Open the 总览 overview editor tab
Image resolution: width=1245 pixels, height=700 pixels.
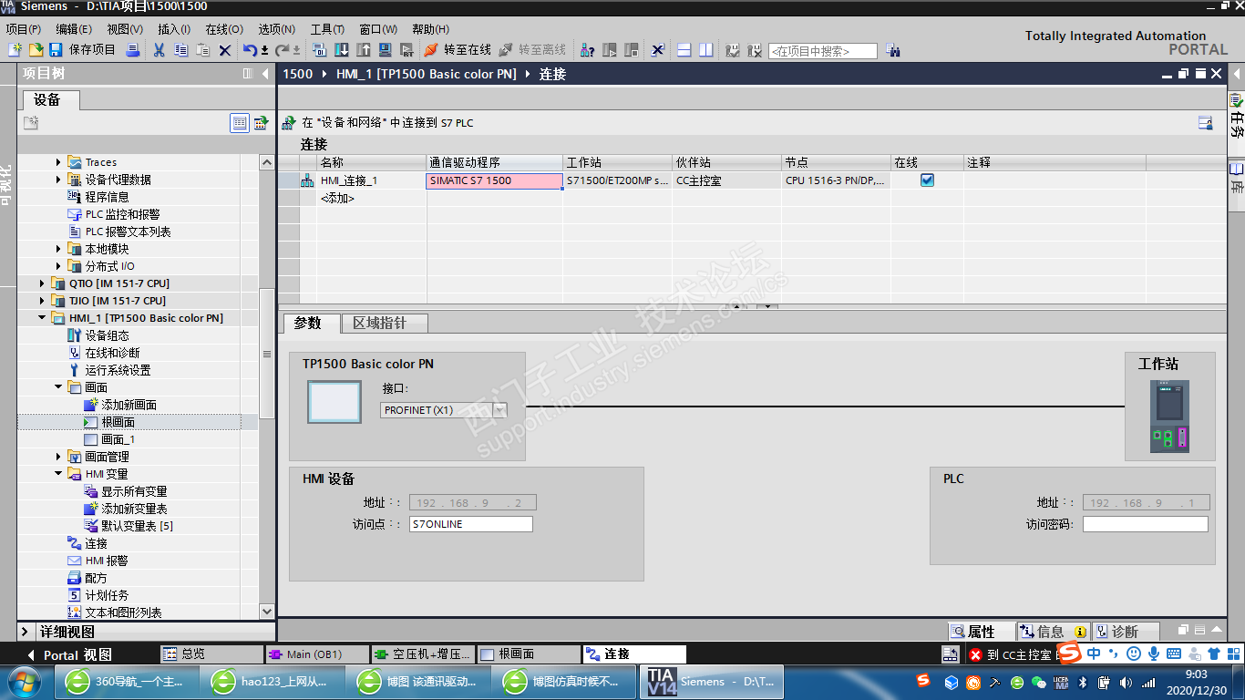[x=211, y=654]
